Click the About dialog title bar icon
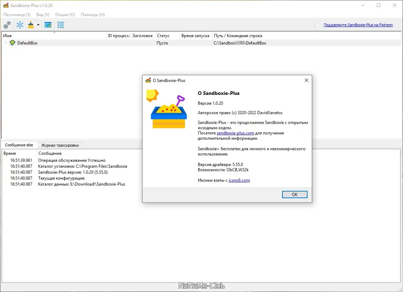The image size is (403, 292). (x=148, y=80)
